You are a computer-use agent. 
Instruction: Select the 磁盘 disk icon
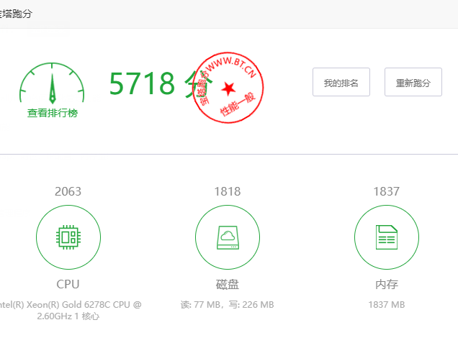coord(228,237)
